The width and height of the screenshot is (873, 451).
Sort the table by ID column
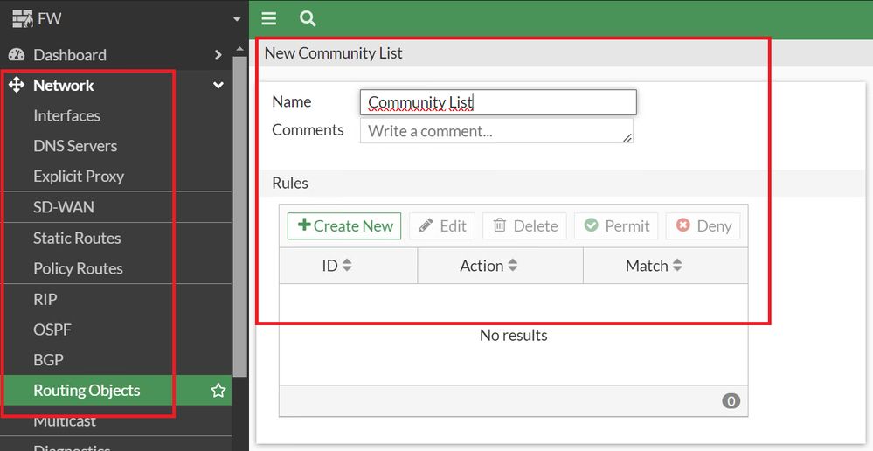pyautogui.click(x=347, y=266)
